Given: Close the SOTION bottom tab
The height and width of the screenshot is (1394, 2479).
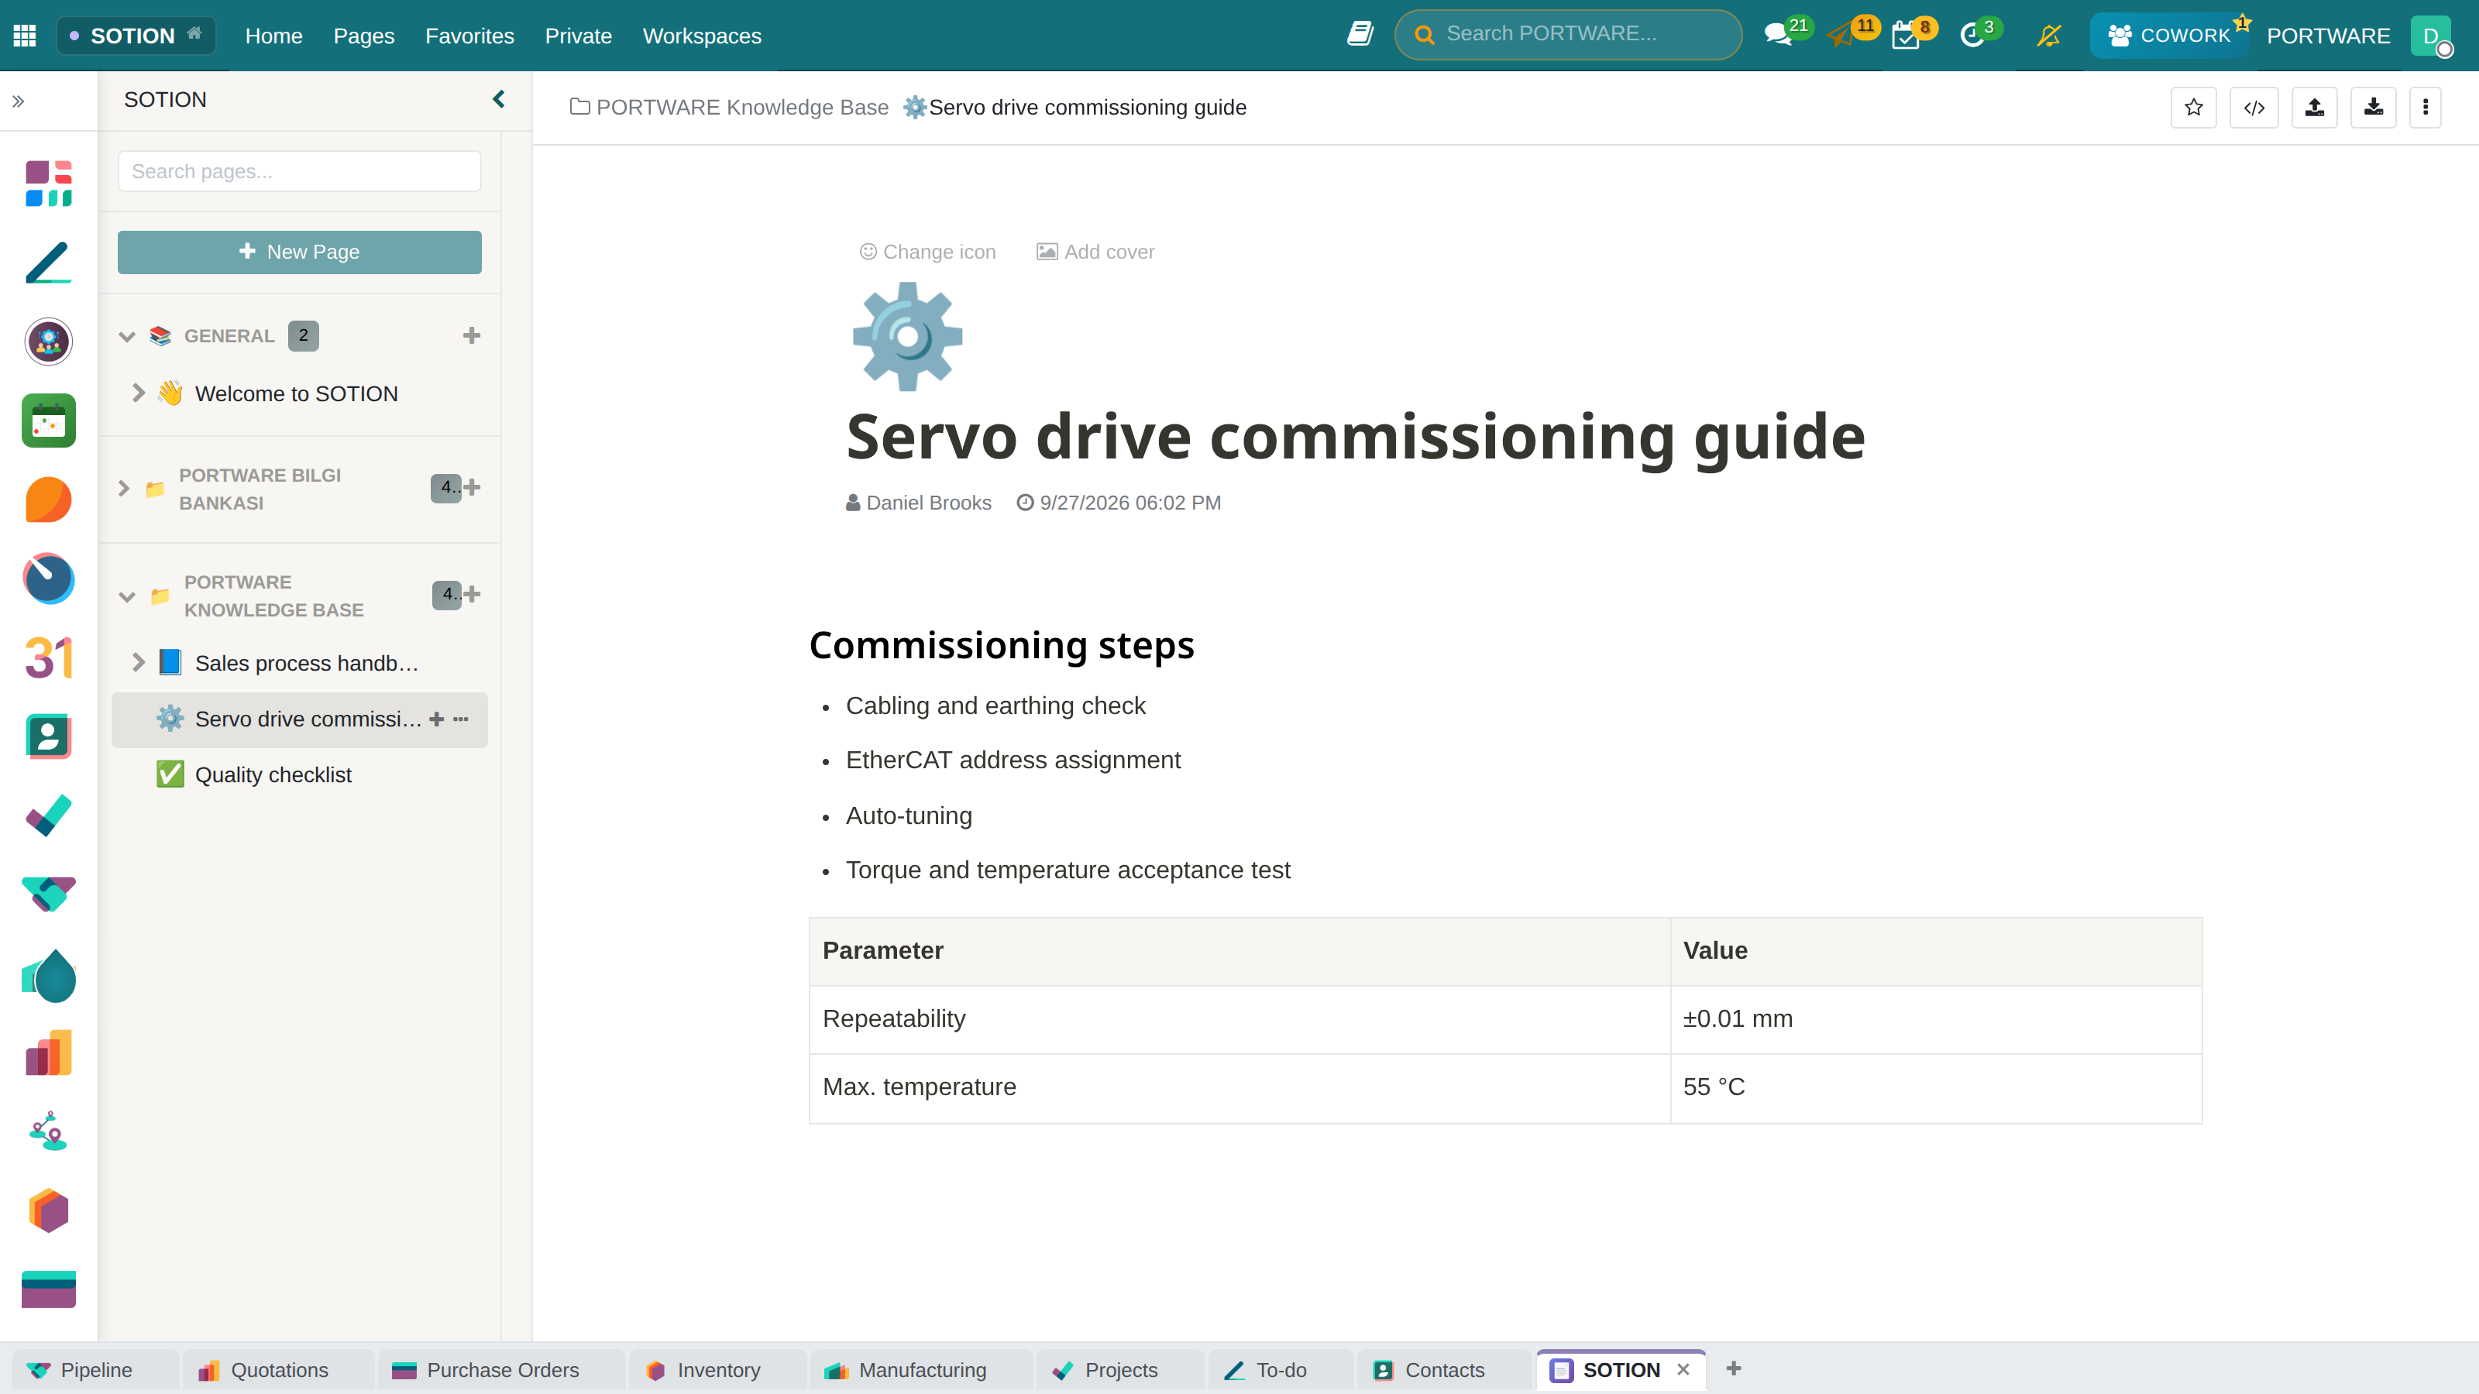Looking at the screenshot, I should point(1683,1369).
